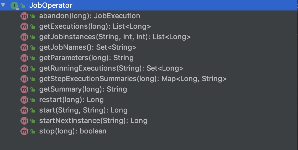This screenshot has width=298, height=150.
Task: Click the green public lock icon beside startNextInstance
Action: [x=33, y=121]
